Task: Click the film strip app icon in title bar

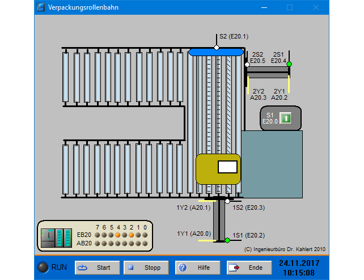Action: point(41,7)
